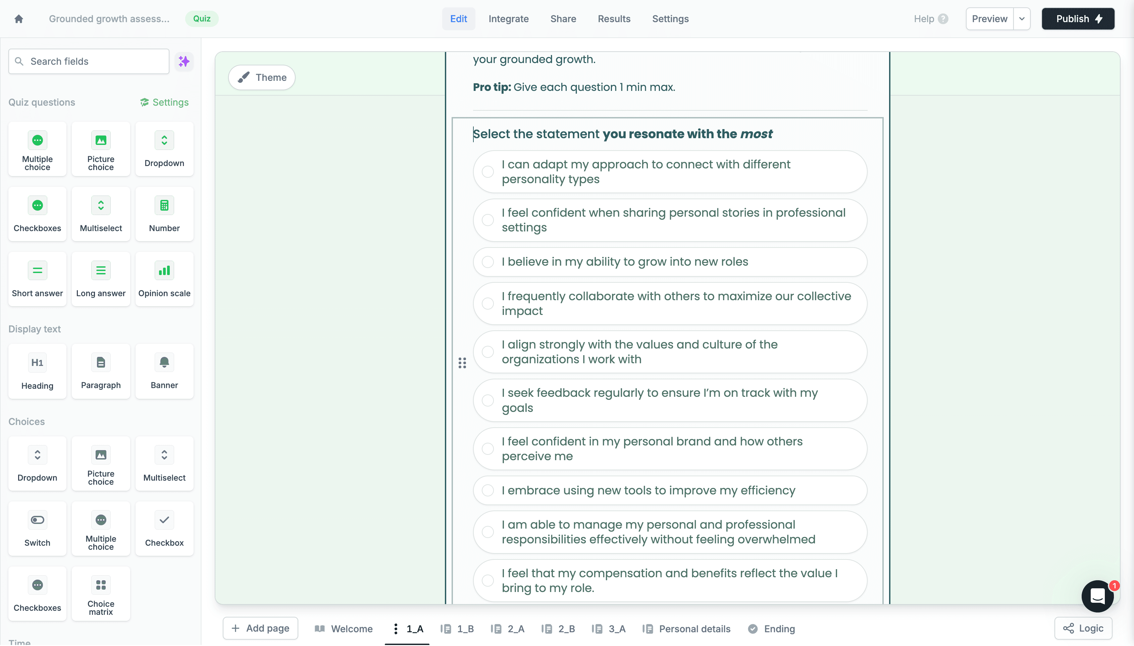Screen dimensions: 1134x646
Task: Select 'sharing personal stories' radio option
Action: [487, 220]
